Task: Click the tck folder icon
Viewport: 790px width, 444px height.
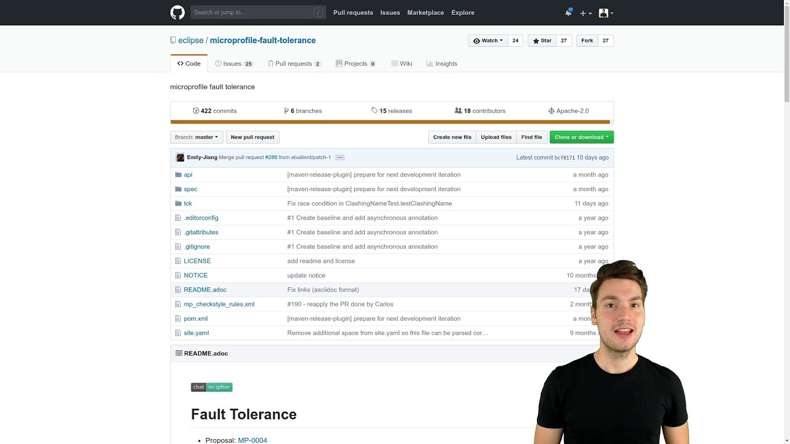Action: click(178, 203)
